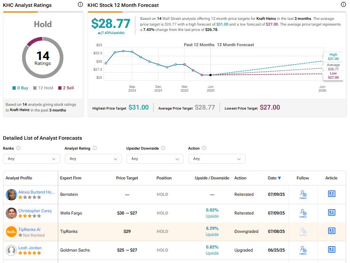The width and height of the screenshot is (350, 263).
Task: Click the Bernstein firm cell
Action: [69, 194]
